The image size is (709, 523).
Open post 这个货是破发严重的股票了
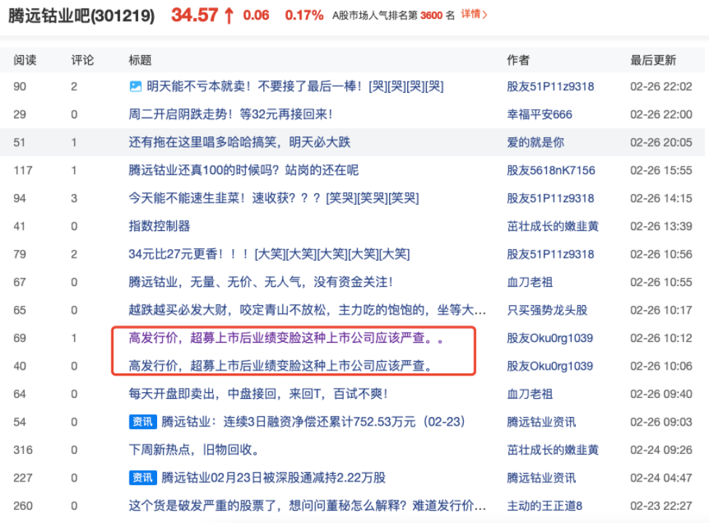click(x=308, y=506)
